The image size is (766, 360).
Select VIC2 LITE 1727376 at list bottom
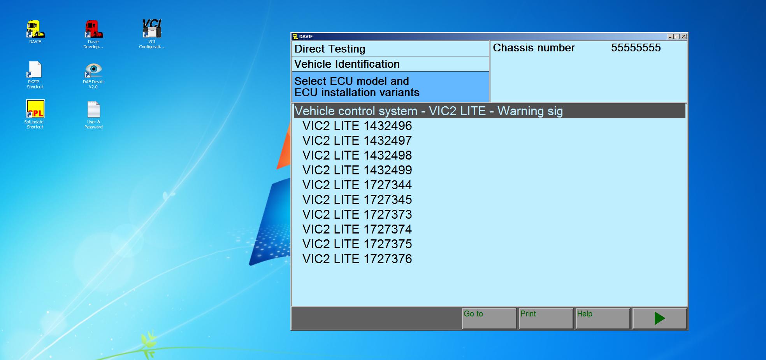(357, 258)
